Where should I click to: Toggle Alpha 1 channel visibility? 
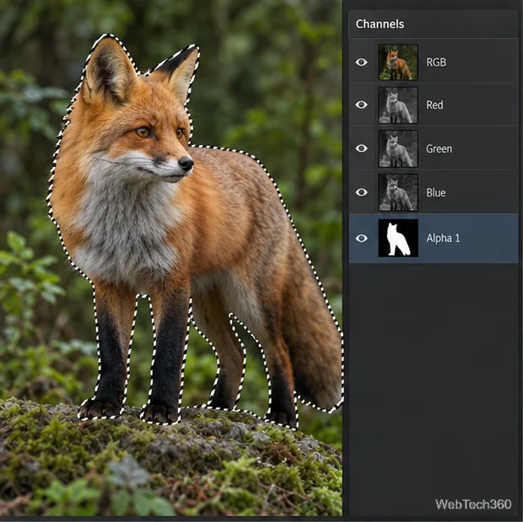coord(361,238)
